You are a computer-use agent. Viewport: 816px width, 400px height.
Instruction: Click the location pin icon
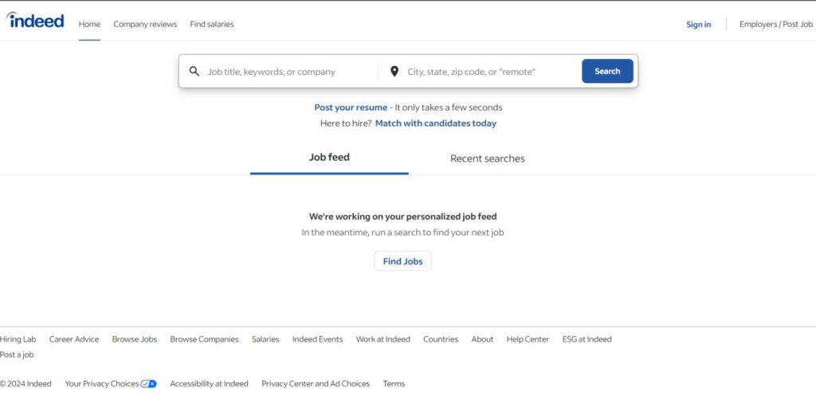[394, 72]
